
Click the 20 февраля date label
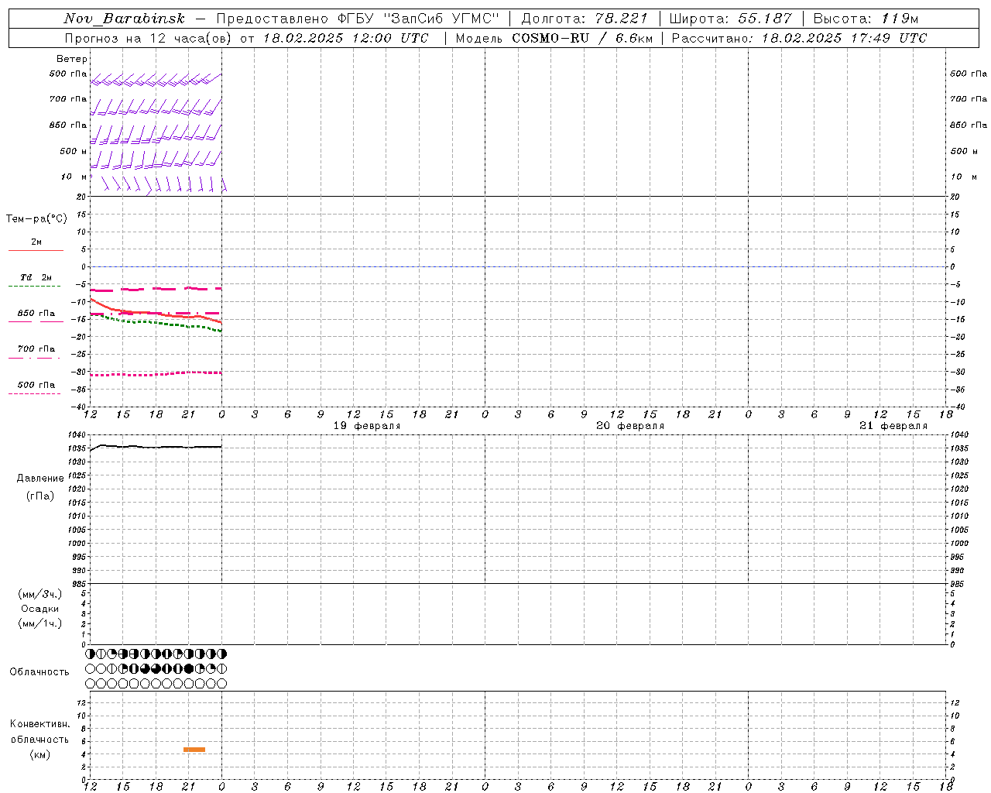coord(630,426)
